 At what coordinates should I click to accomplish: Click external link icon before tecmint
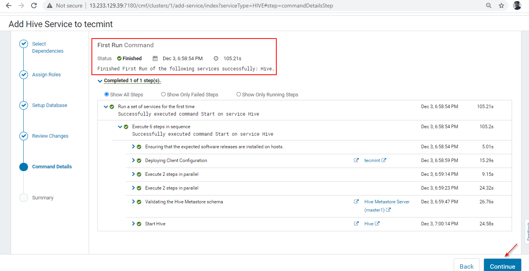coord(356,160)
